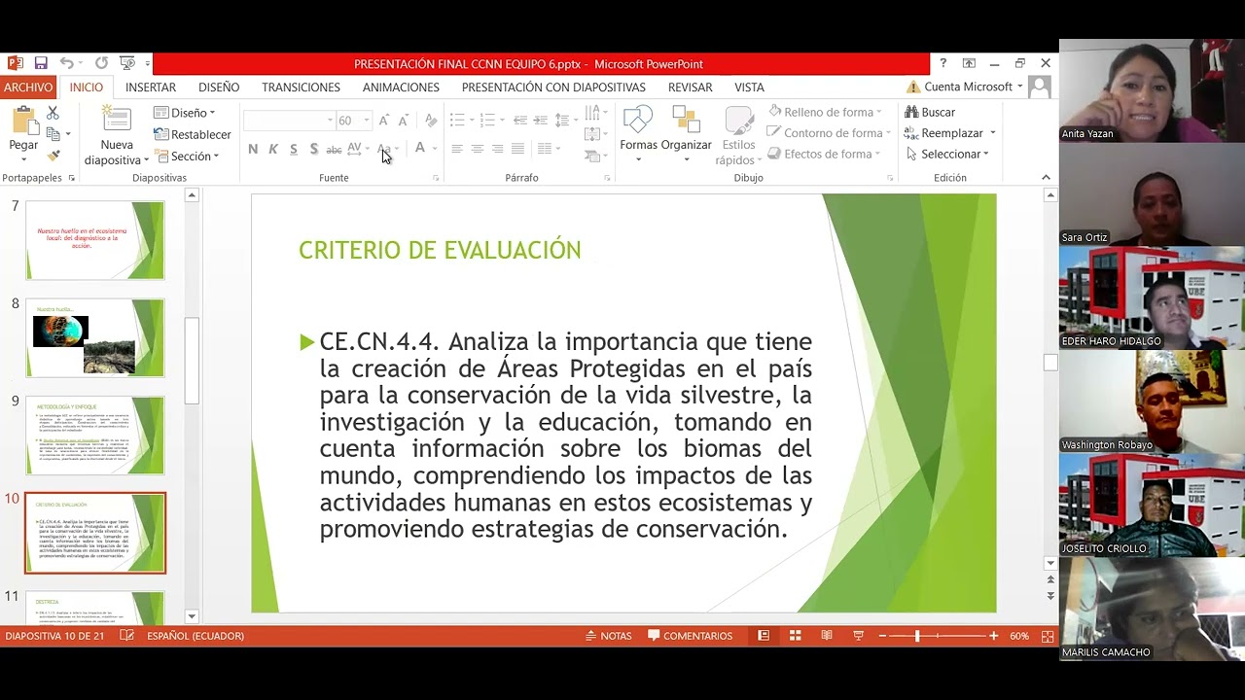
Task: Switch to DISEÑO tab
Action: (219, 87)
